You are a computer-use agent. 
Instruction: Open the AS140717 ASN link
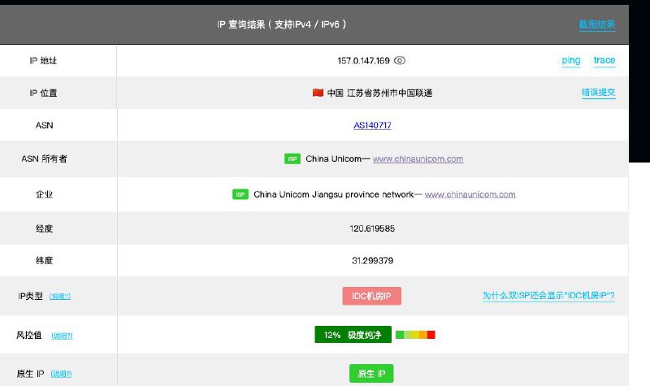[x=372, y=125]
